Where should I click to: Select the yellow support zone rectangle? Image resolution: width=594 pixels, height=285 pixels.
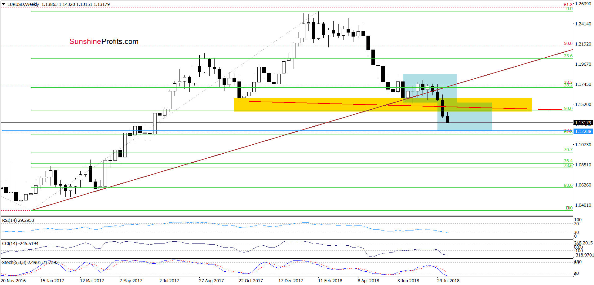[383, 104]
